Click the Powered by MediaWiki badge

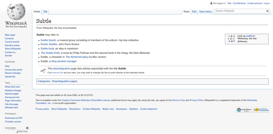coord(261,110)
